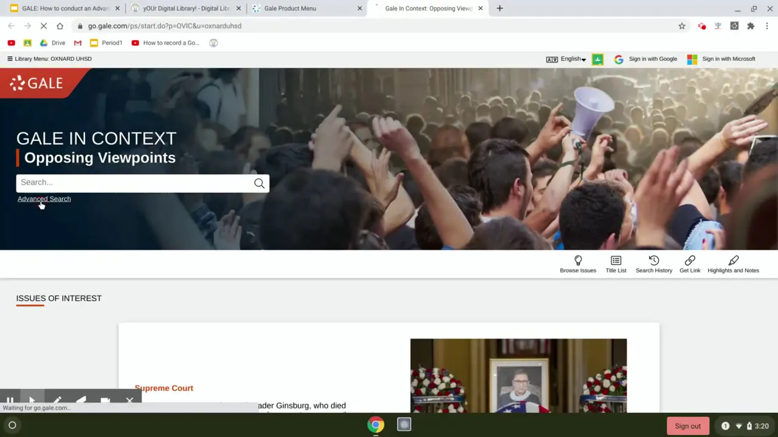Viewport: 778px width, 437px height.
Task: Go back to the previous page
Action: (x=11, y=26)
